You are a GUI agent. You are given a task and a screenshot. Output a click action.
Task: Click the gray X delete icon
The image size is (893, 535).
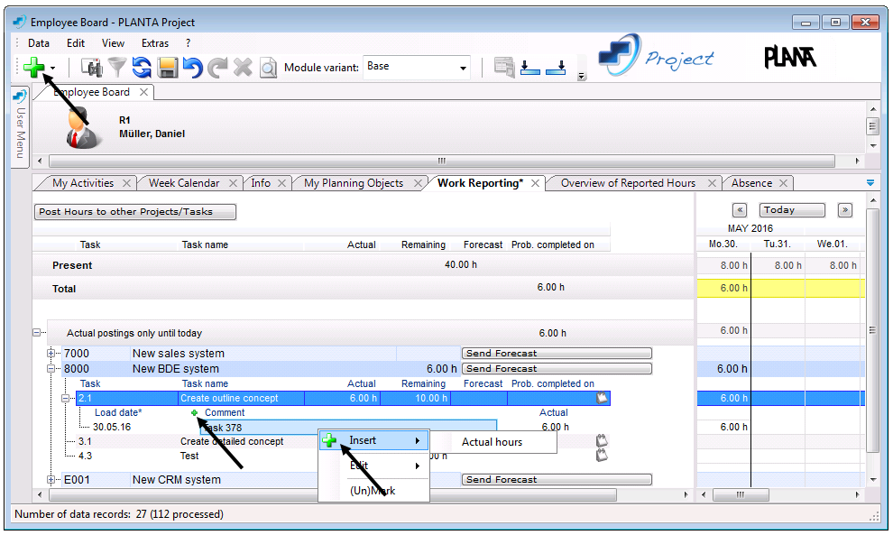point(243,68)
